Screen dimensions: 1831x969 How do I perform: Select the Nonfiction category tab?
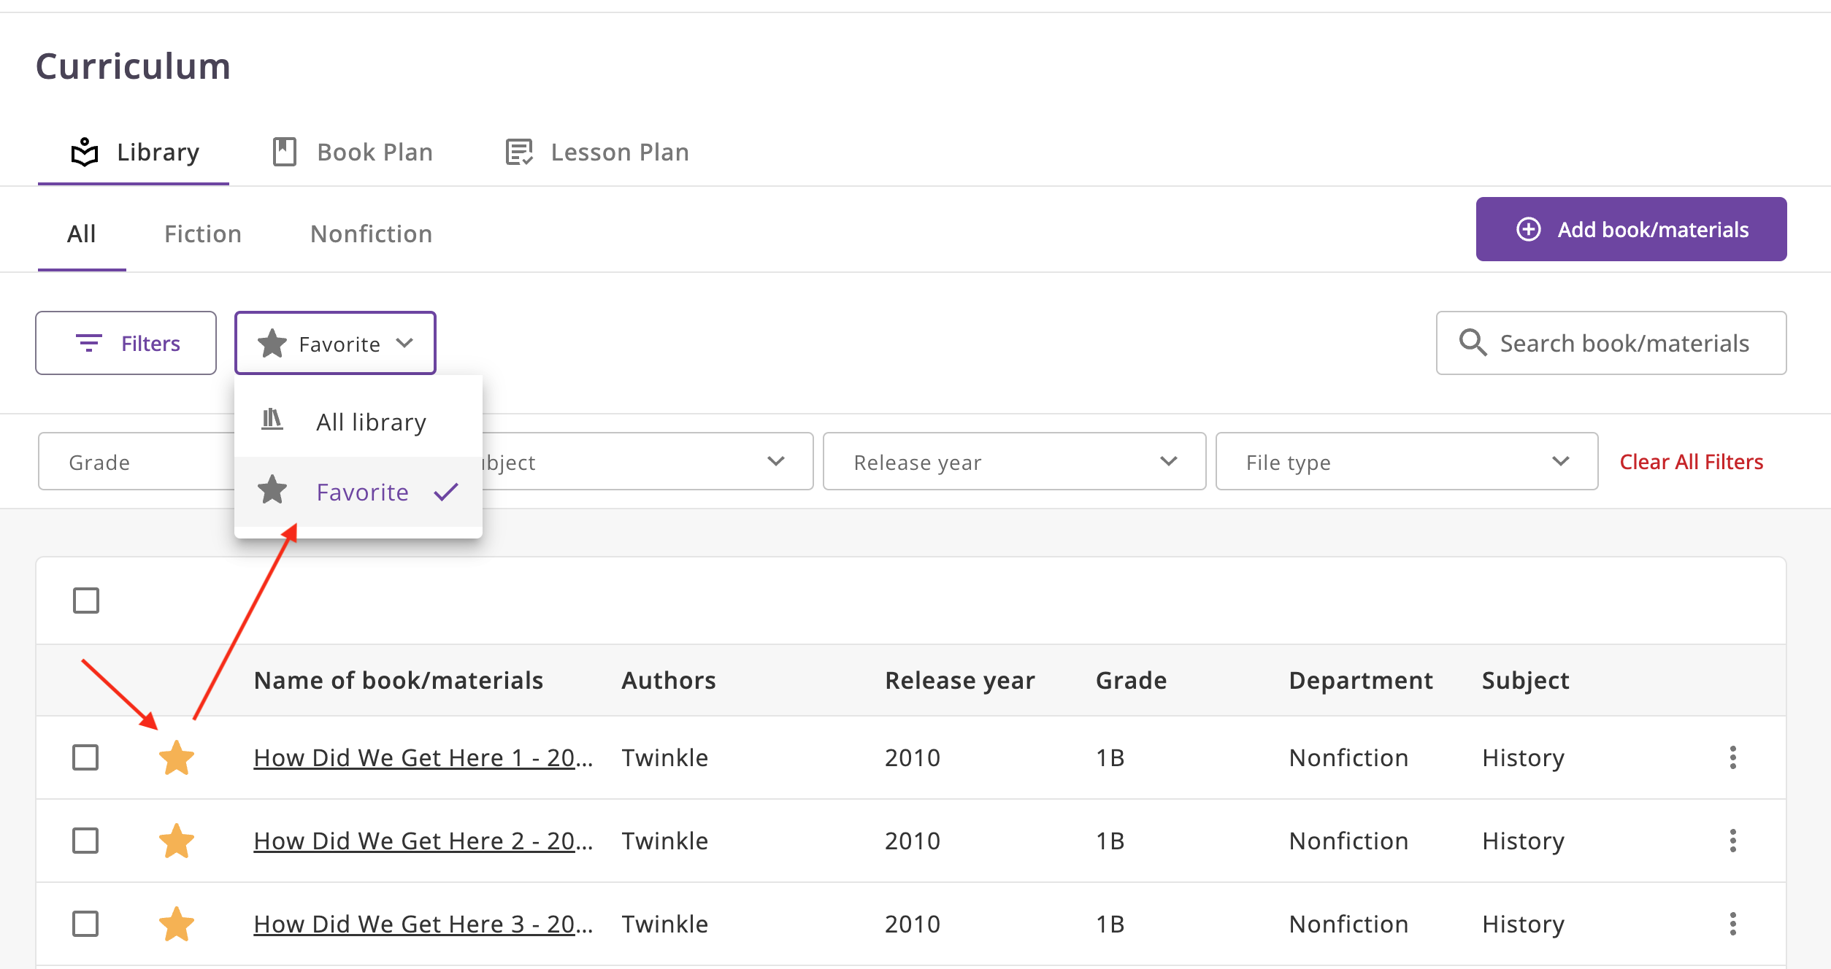pyautogui.click(x=371, y=233)
